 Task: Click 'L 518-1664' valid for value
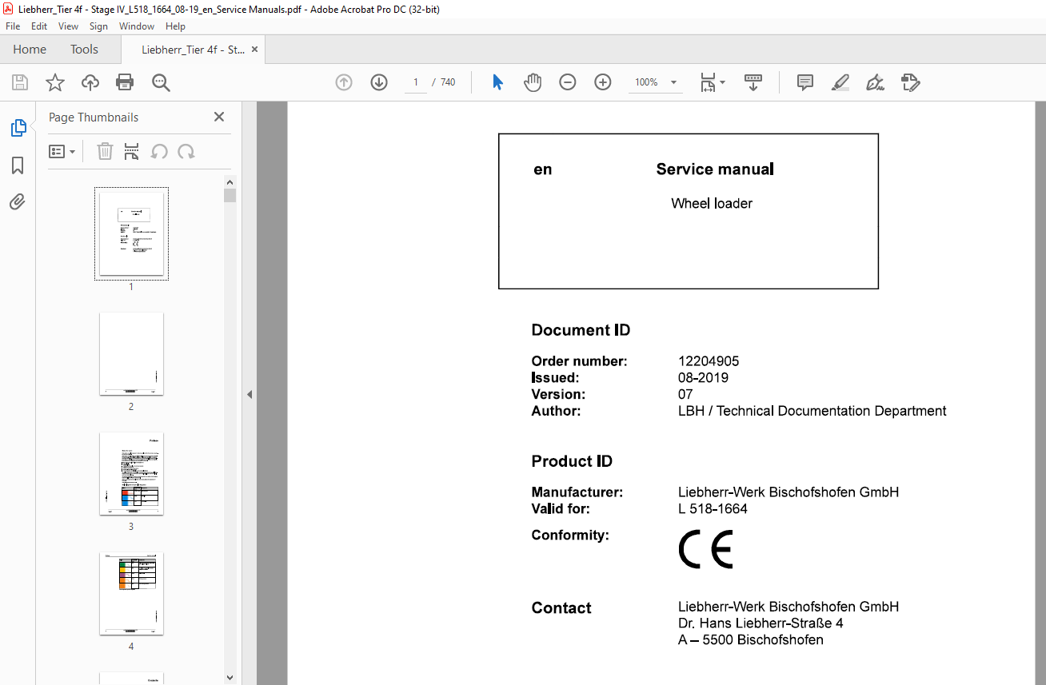(x=713, y=508)
